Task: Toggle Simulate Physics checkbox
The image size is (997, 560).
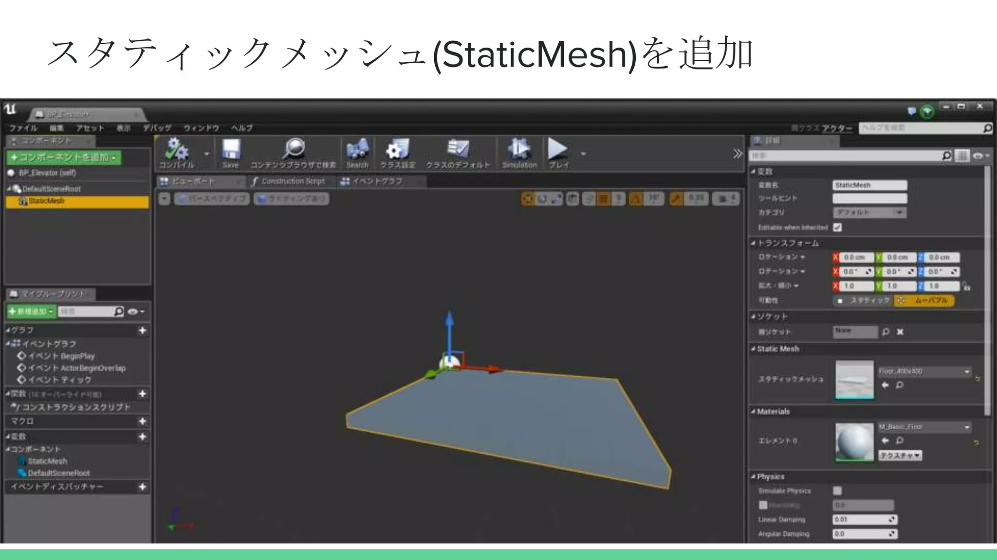Action: (x=837, y=490)
